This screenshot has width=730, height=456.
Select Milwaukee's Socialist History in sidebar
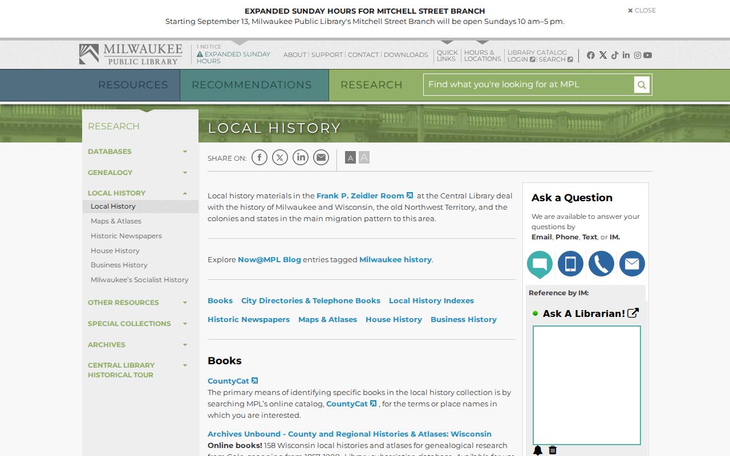[140, 280]
